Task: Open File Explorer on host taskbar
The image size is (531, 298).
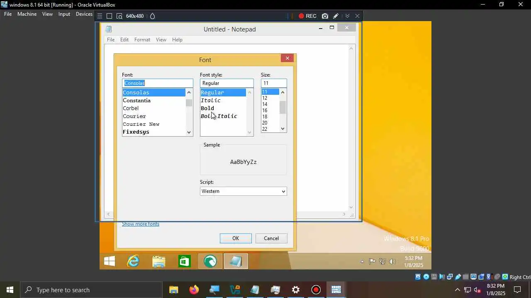Action: [x=173, y=290]
